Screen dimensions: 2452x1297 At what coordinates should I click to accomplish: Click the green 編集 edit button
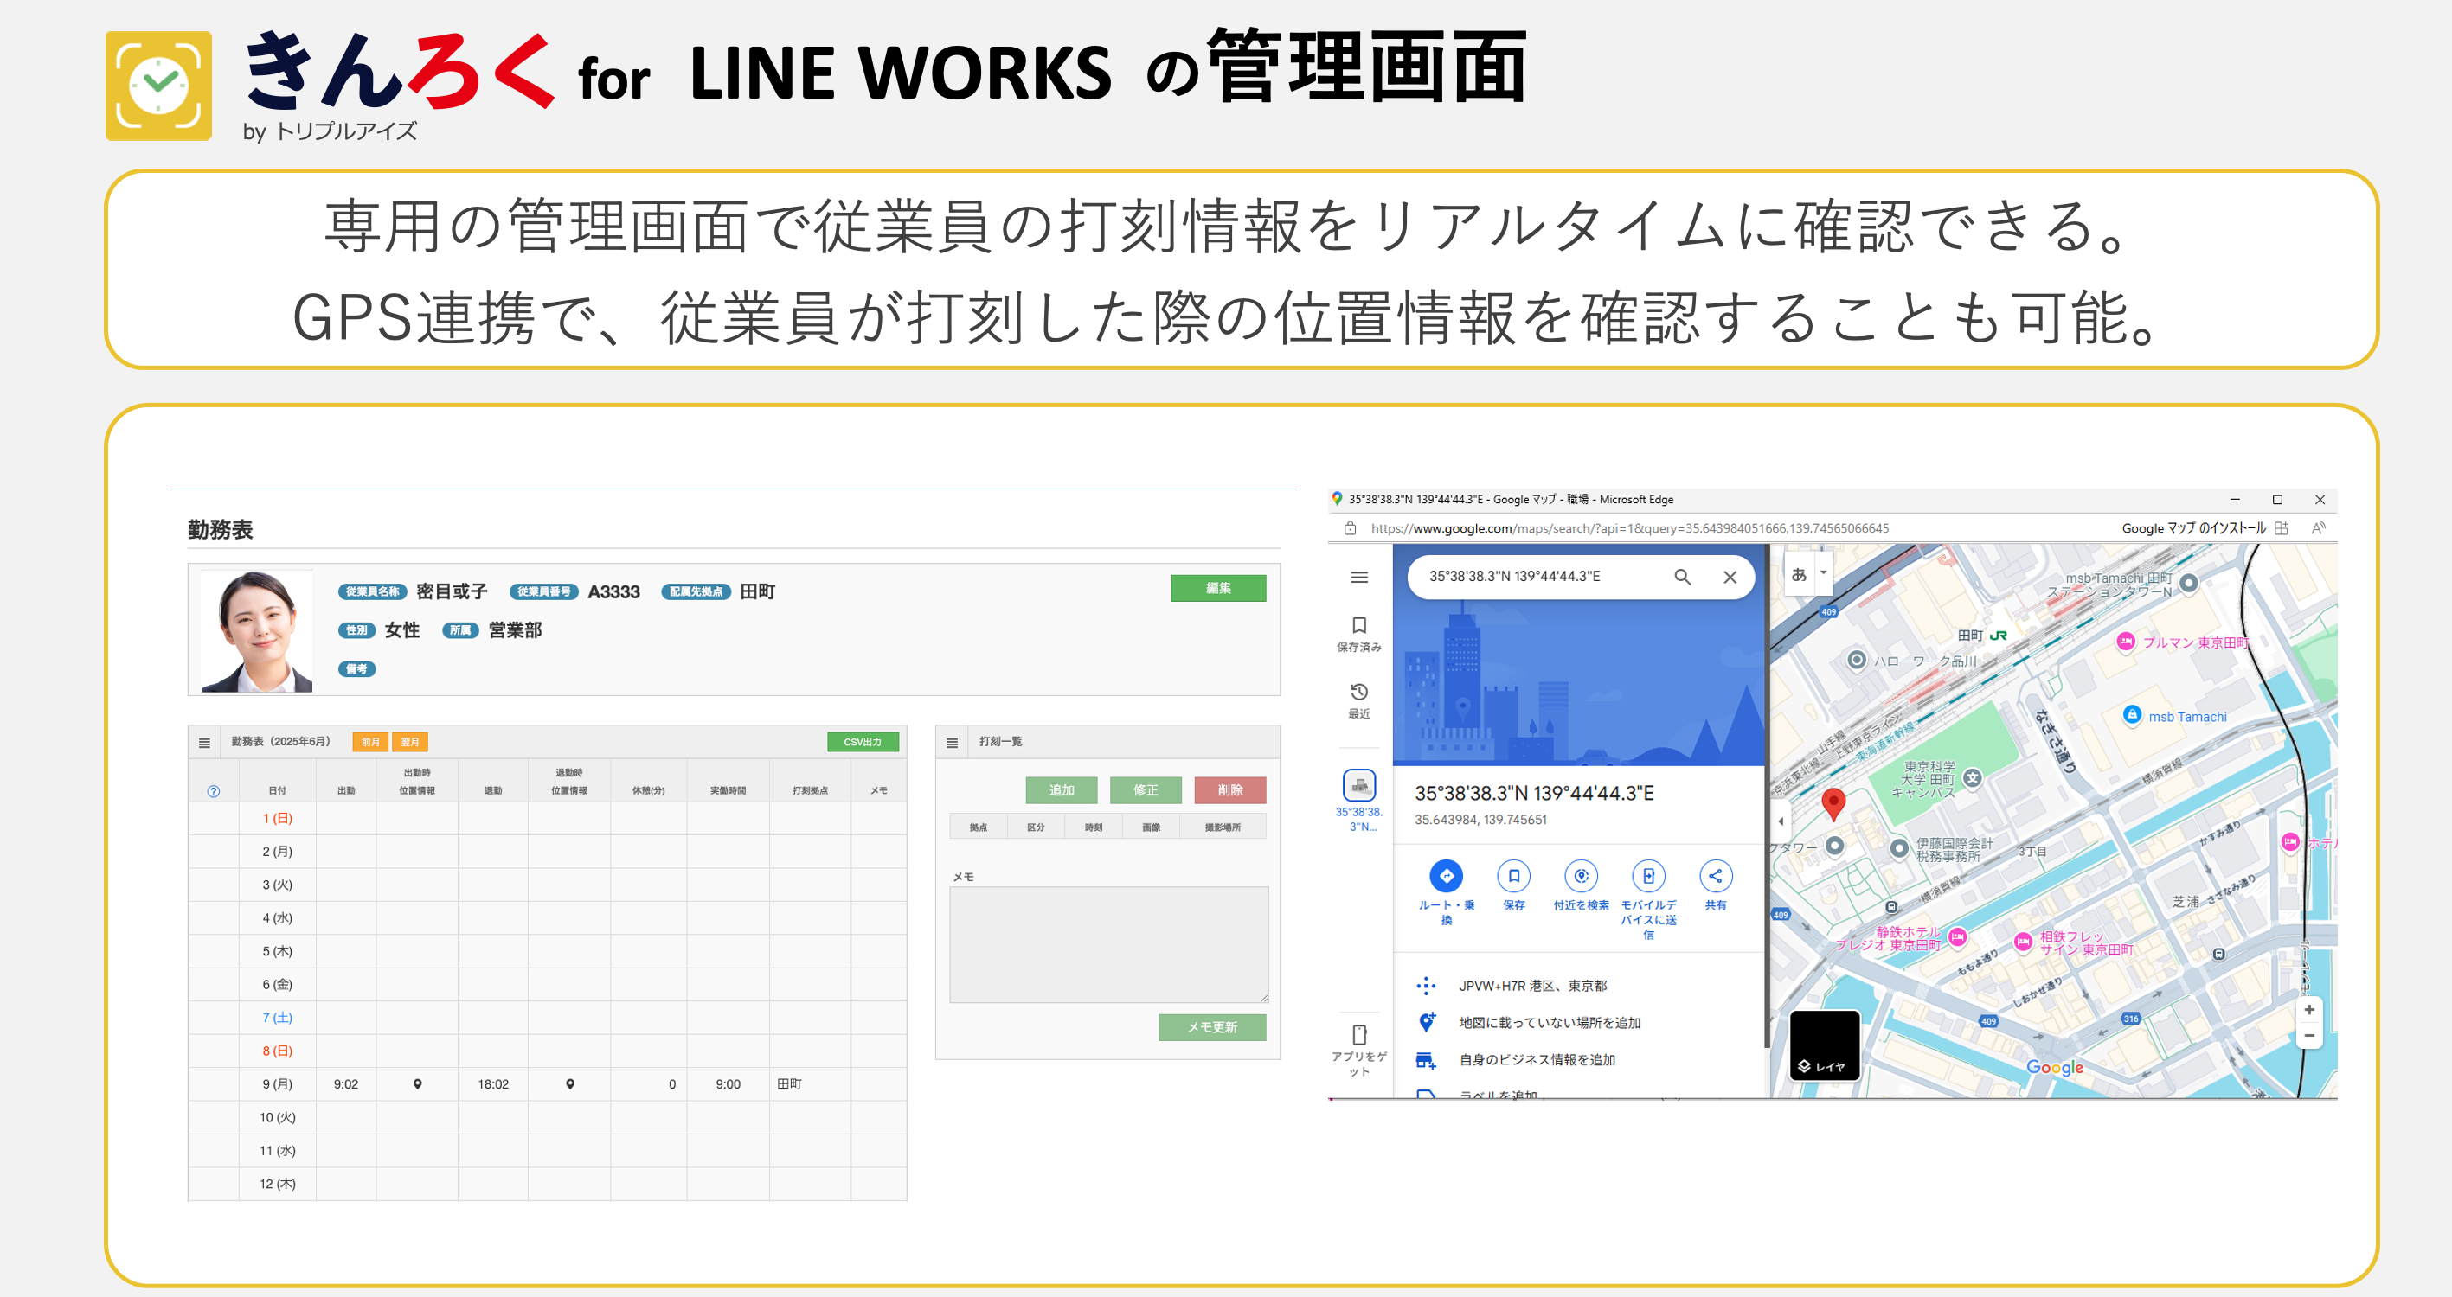coord(1217,588)
